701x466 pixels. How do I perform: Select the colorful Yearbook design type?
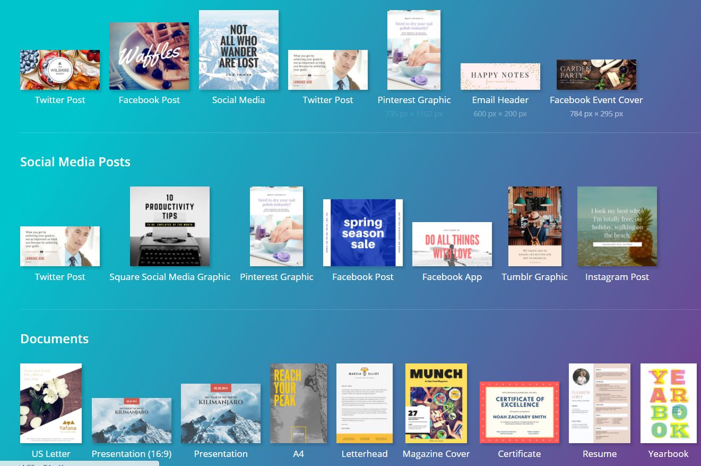(x=668, y=403)
